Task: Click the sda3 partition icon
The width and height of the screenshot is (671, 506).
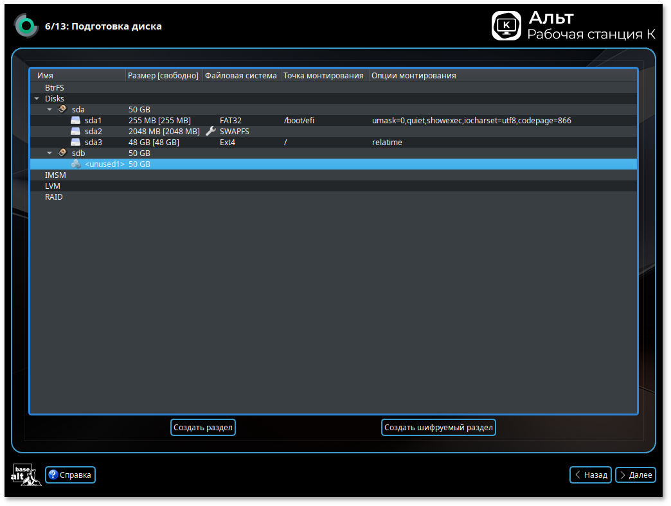Action: [x=76, y=142]
